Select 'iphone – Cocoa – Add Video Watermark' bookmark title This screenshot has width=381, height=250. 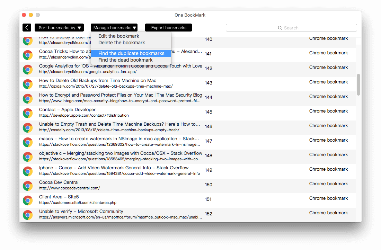[x=114, y=168]
